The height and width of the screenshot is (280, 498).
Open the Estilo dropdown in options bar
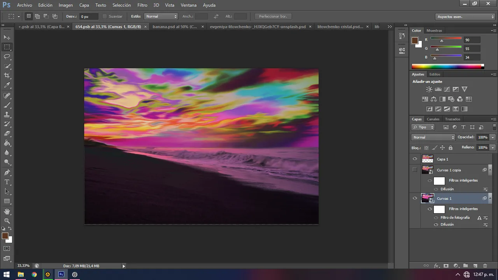tap(161, 16)
